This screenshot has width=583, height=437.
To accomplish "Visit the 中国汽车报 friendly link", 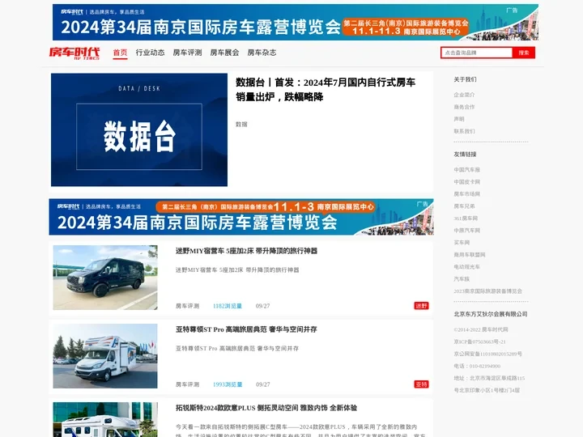I will pyautogui.click(x=466, y=170).
